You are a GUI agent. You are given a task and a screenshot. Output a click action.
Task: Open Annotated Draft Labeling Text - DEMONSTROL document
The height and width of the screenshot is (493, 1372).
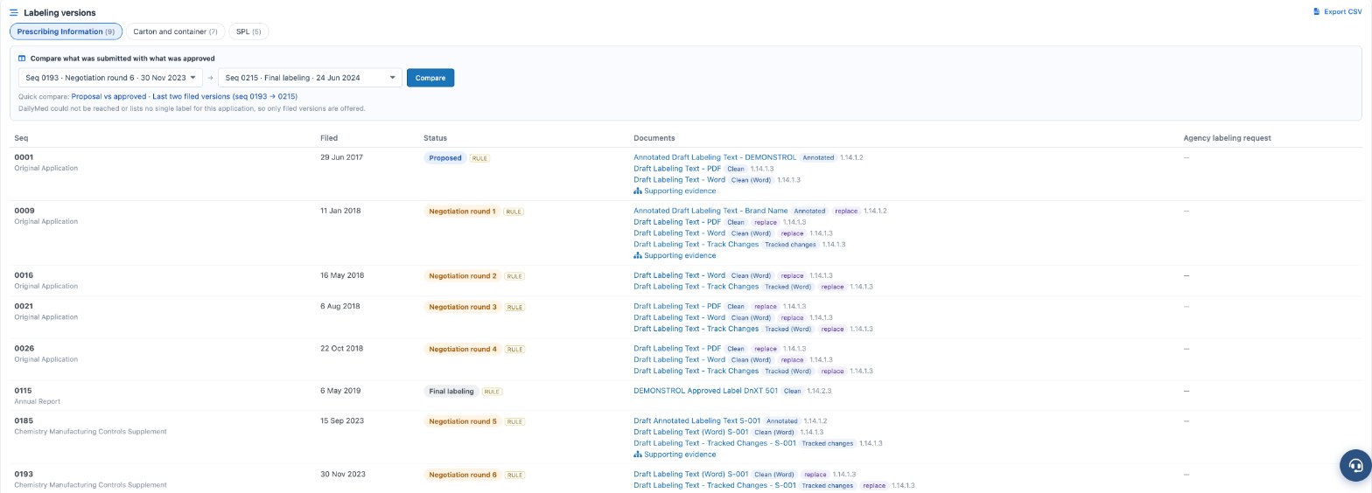pyautogui.click(x=715, y=158)
